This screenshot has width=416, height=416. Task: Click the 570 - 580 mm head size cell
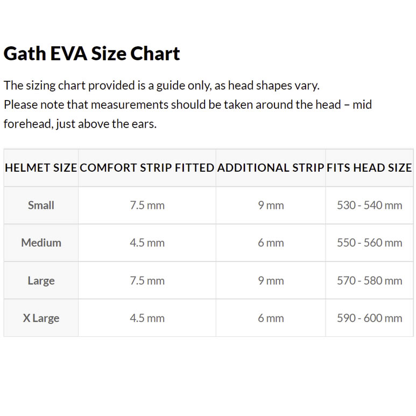(369, 280)
